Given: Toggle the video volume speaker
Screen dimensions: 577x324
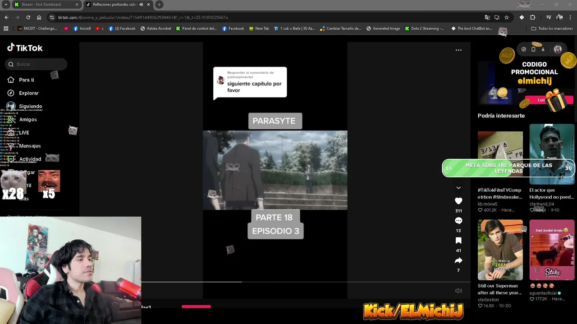Looking at the screenshot, I should point(458,291).
